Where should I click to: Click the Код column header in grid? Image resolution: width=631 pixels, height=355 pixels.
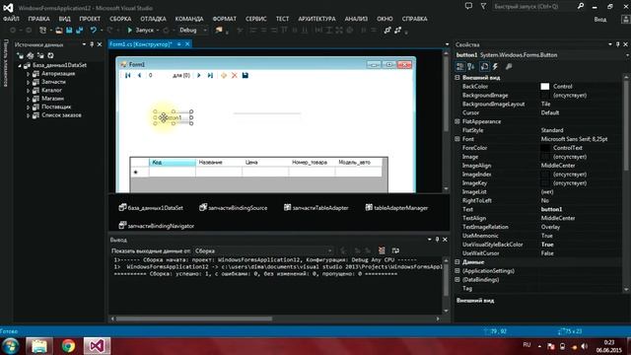(x=173, y=162)
